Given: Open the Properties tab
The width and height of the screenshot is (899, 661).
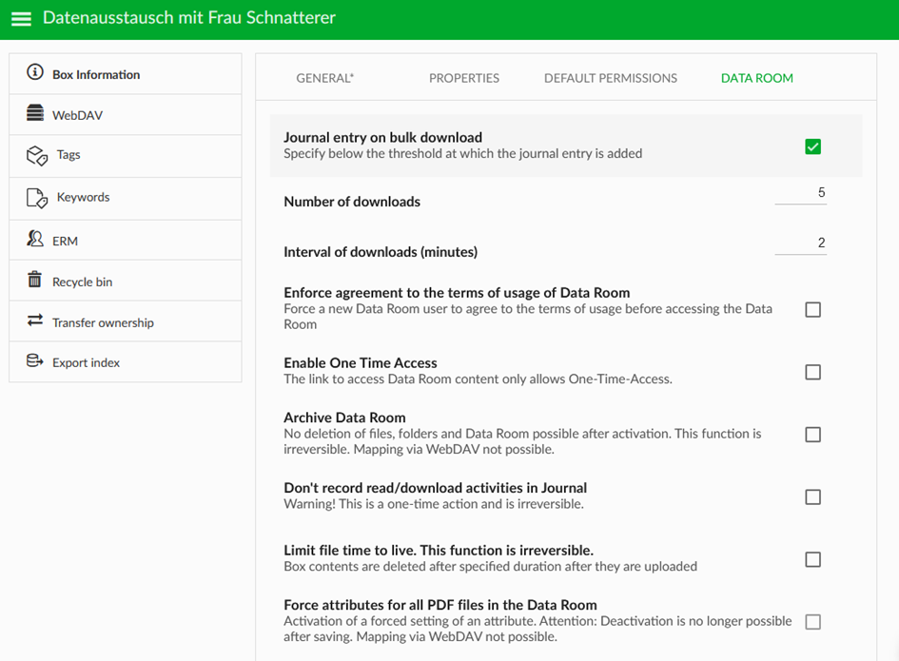Looking at the screenshot, I should 464,78.
